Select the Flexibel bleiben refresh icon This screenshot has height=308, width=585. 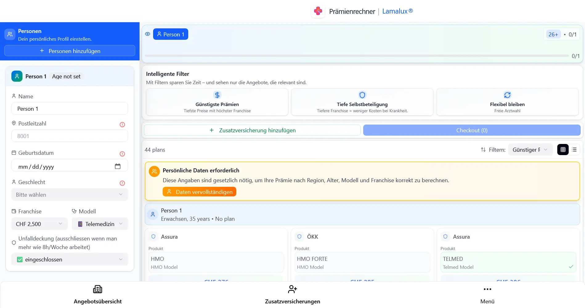[x=507, y=95]
